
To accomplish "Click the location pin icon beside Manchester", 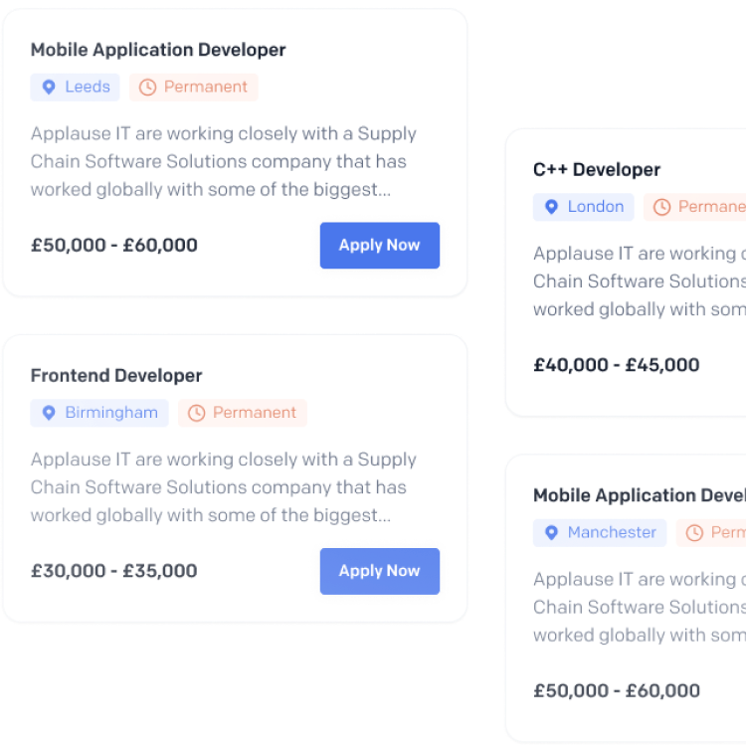I will [551, 533].
